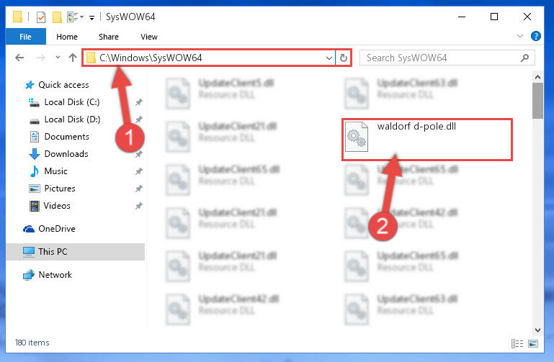This screenshot has width=554, height=362.
Task: Go up one folder level arrow
Action: tap(73, 58)
